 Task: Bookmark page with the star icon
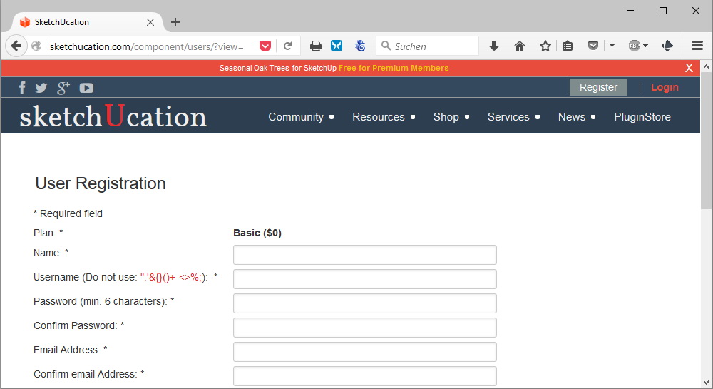click(x=545, y=46)
